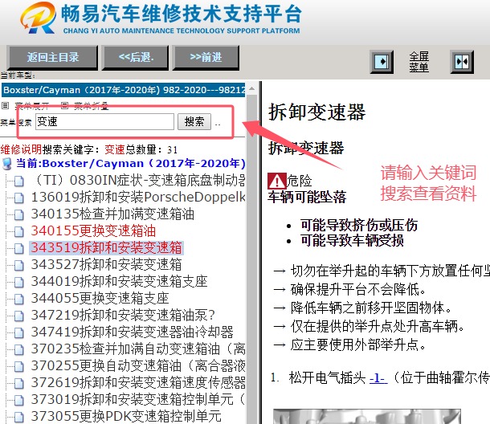Open 136019拆卸和安装PorscheDoppelk entry
Viewport: 490px width, 424px height.
(x=138, y=198)
